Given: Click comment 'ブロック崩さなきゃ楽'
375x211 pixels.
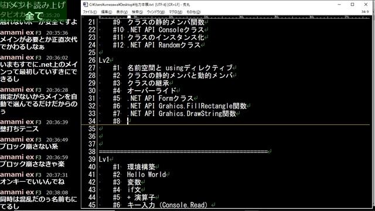Looking at the screenshot, I should [x=32, y=164].
